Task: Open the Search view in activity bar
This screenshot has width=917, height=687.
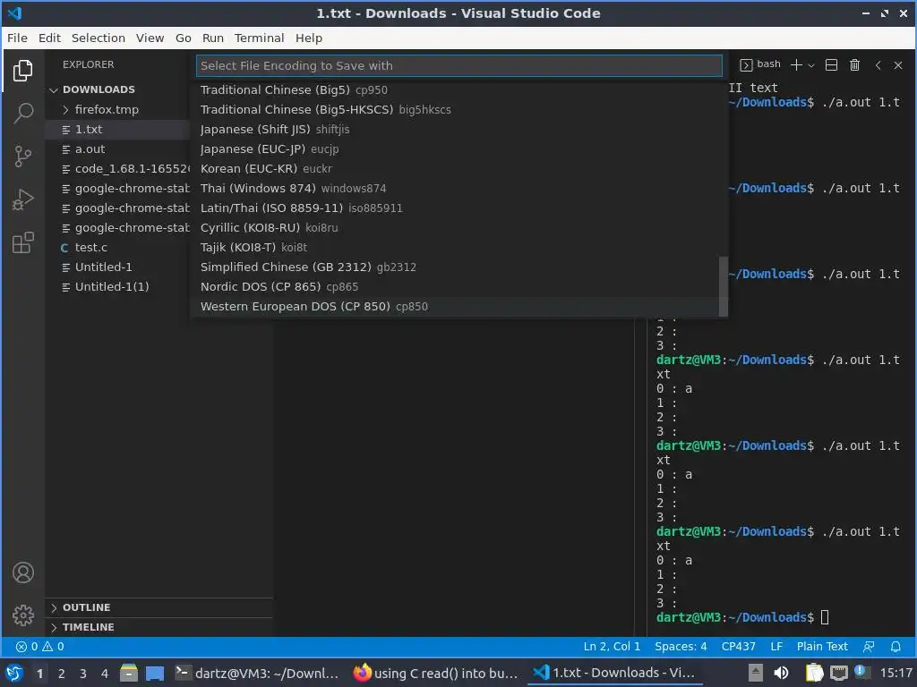Action: [x=22, y=114]
